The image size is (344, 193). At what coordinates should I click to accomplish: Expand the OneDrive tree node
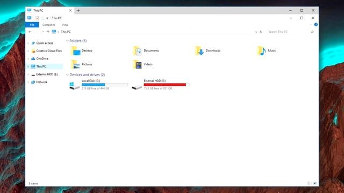[28, 59]
